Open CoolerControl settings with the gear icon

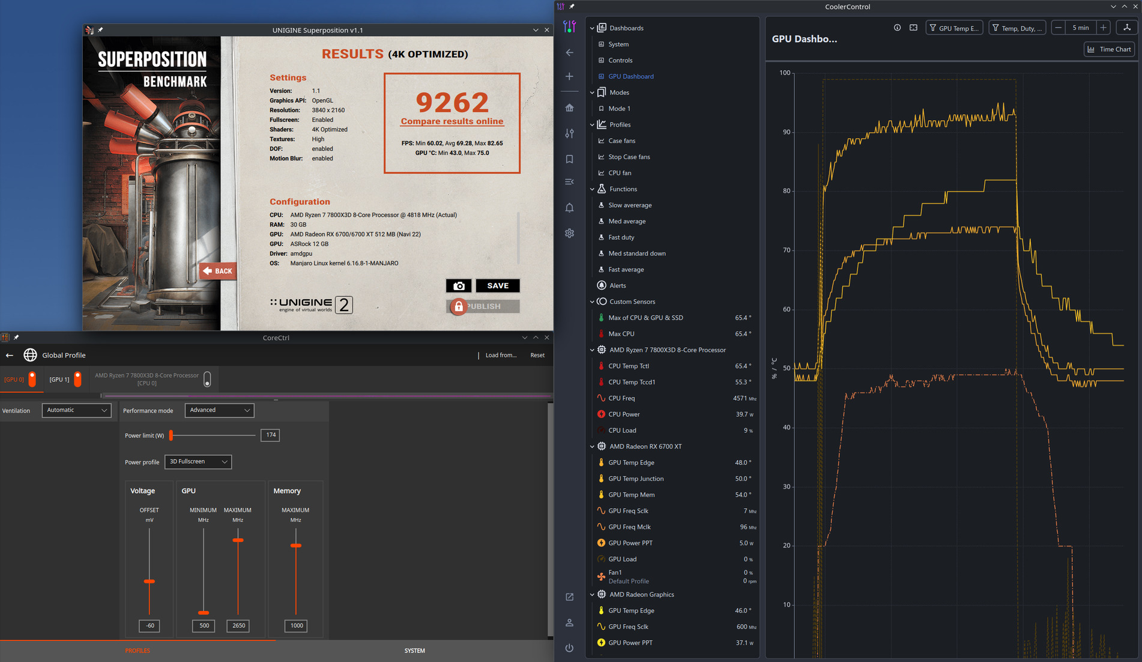click(x=569, y=233)
